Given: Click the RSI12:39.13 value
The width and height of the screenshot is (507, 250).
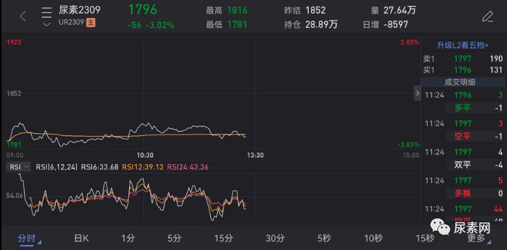Looking at the screenshot, I should [x=143, y=167].
